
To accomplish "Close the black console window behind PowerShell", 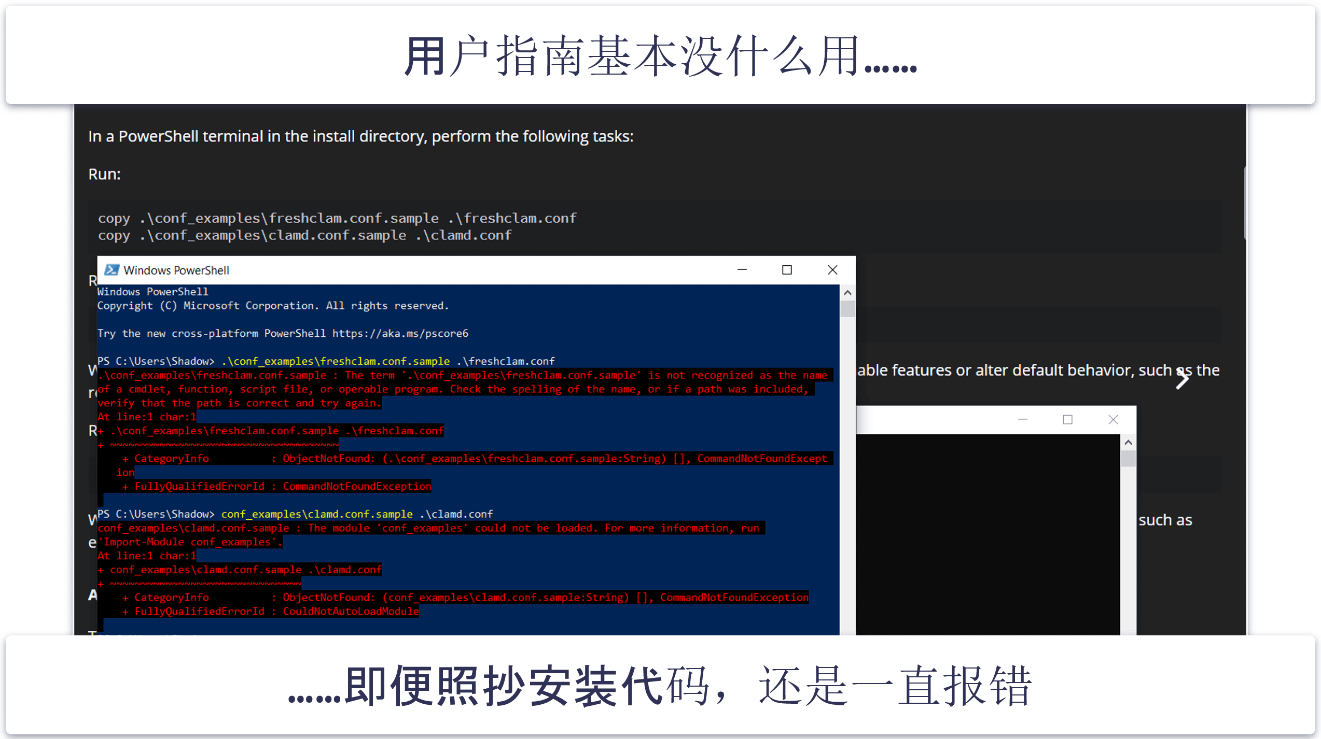I will point(1113,420).
